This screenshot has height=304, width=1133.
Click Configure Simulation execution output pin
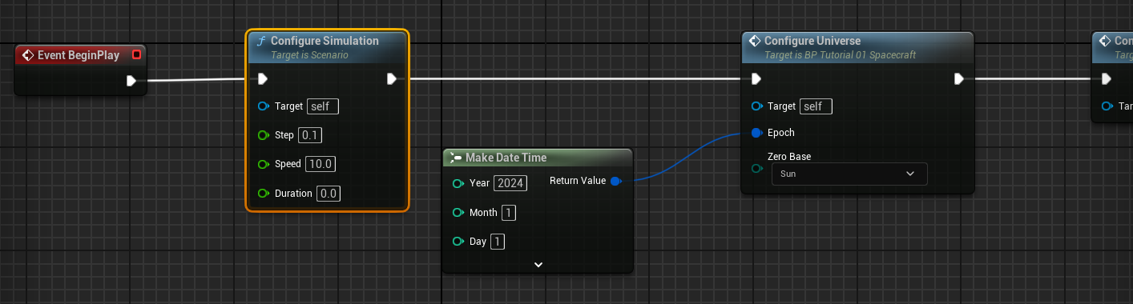[392, 78]
